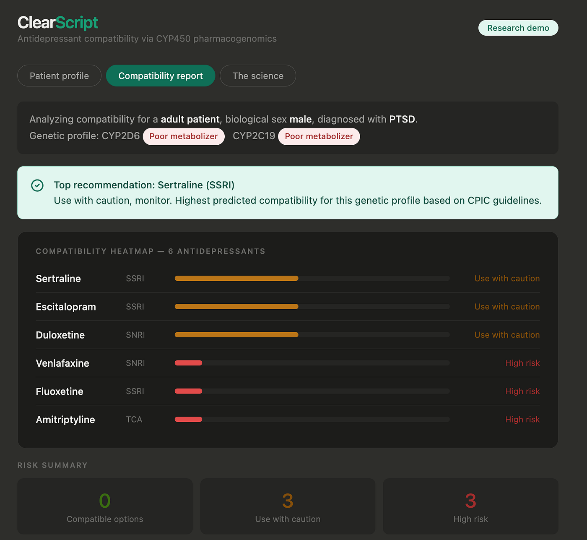Click the Top recommendation Sertraline banner

[x=288, y=193]
